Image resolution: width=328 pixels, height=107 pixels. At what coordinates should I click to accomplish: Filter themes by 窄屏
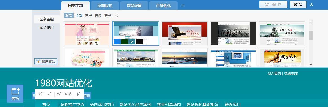(x=108, y=15)
